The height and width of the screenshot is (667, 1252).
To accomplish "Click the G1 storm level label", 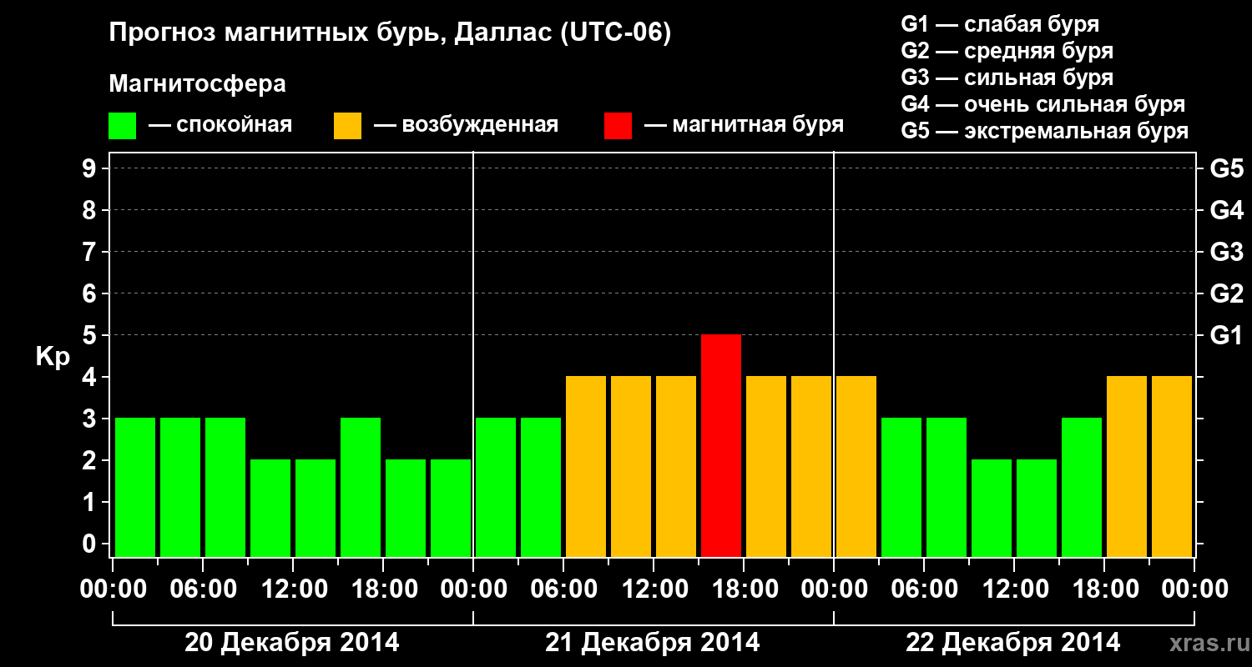I will 1226,335.
